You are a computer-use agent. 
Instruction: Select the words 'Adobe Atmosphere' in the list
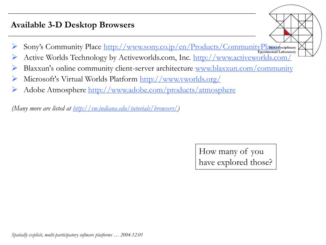click(55, 90)
